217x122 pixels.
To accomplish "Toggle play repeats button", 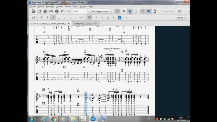I will point(142,11).
